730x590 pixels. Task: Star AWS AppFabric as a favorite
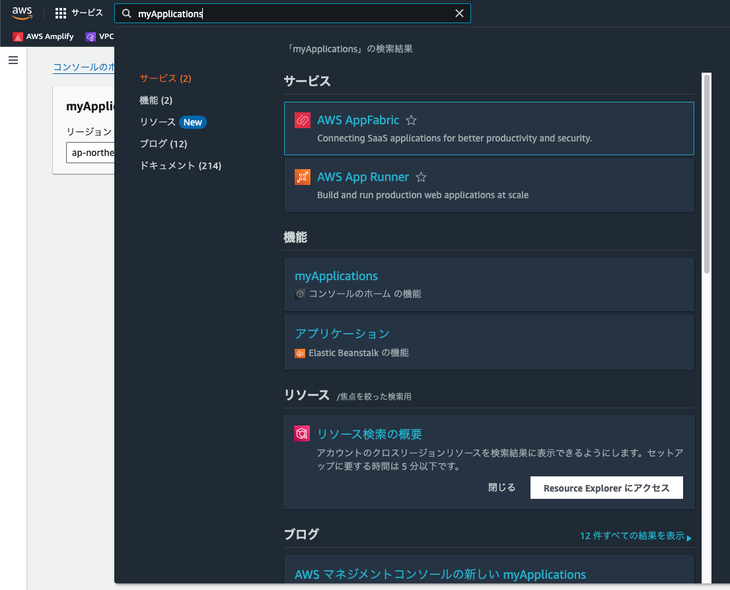click(x=411, y=120)
